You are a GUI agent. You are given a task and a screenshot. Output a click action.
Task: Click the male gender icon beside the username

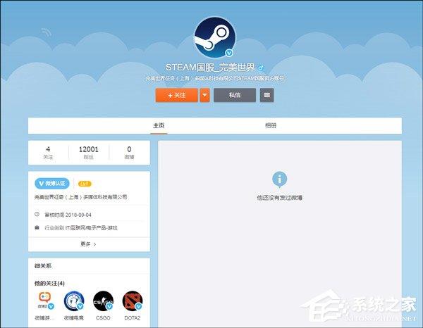(261, 68)
